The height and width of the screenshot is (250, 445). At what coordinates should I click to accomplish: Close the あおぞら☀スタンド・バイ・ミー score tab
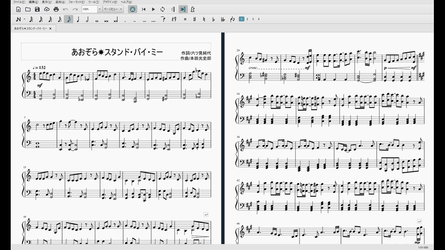click(51, 28)
